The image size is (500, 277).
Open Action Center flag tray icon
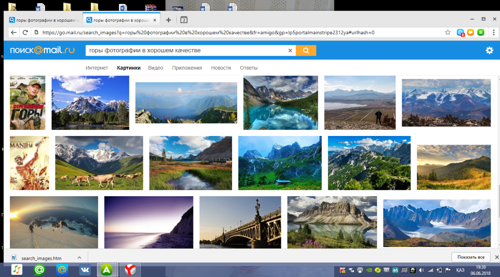[448, 270]
